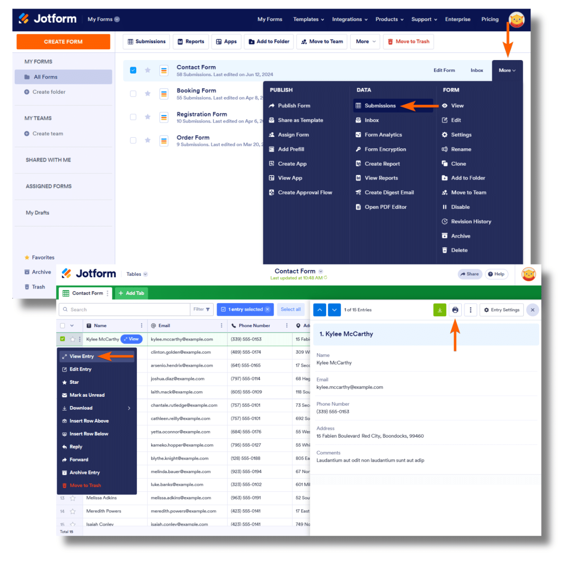Viewport: 575px width, 575px height.
Task: Click Clone in the FORM column
Action: 454,164
